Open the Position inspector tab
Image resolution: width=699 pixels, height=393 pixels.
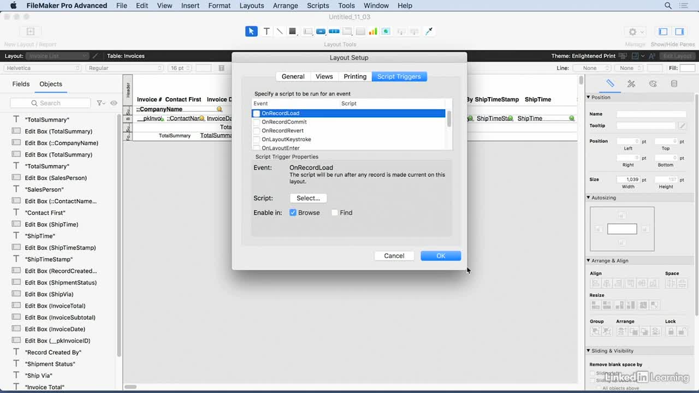point(611,84)
